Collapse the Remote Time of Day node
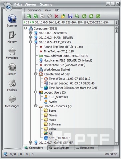This screenshot has width=121, height=159. pos(36,74)
